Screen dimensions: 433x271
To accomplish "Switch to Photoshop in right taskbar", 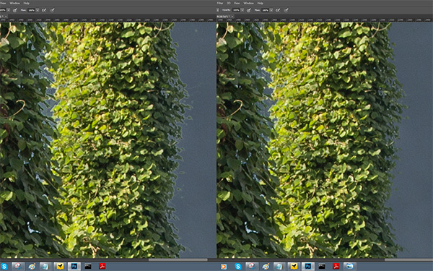I will click(307, 266).
